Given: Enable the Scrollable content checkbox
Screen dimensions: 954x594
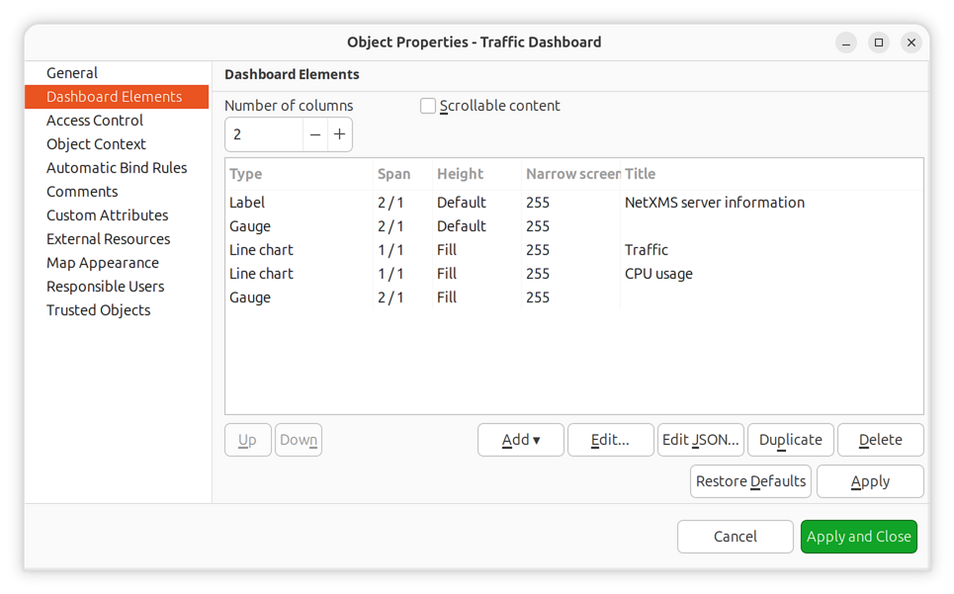Looking at the screenshot, I should pyautogui.click(x=427, y=106).
